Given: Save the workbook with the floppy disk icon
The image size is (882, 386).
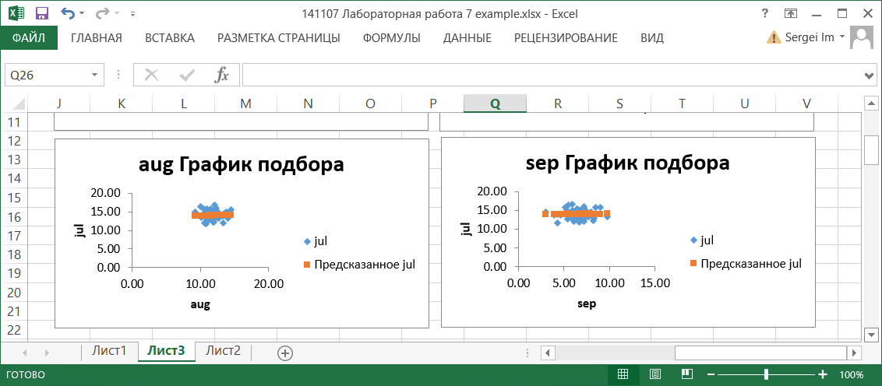Looking at the screenshot, I should coord(41,13).
